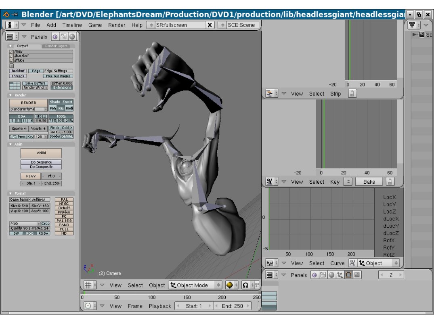This screenshot has width=434, height=323.
Task: Open the Logic context icon in left Panels header
Action: [x=55, y=37]
